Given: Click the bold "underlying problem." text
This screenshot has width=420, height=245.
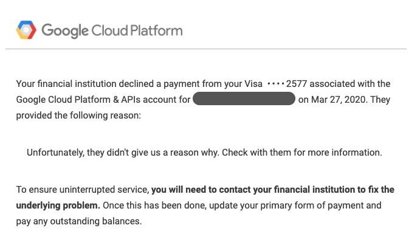Looking at the screenshot, I should (x=58, y=205).
